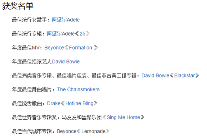The image size is (207, 138).
Task: Open the Hotline Bling link
Action: click(80, 103)
